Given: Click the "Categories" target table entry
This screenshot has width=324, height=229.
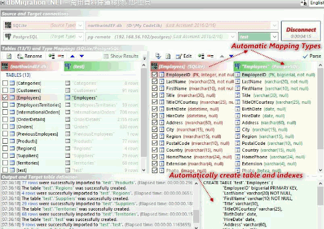Looking at the screenshot, I should click(85, 83).
